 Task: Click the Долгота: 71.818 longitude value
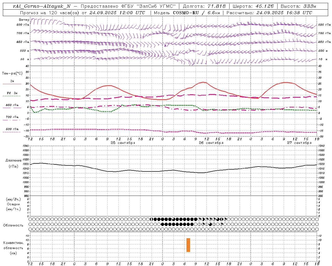tap(204, 6)
